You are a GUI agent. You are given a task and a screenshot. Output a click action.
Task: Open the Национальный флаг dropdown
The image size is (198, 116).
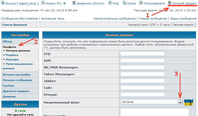[x=180, y=102]
